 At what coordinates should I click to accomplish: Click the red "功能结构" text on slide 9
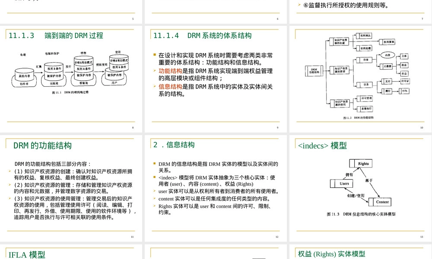click(170, 71)
